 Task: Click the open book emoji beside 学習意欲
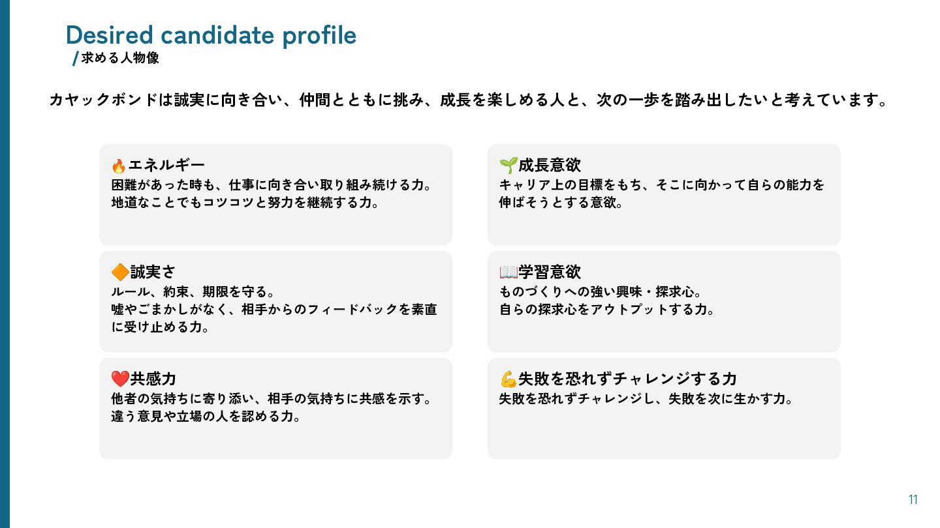pos(508,272)
